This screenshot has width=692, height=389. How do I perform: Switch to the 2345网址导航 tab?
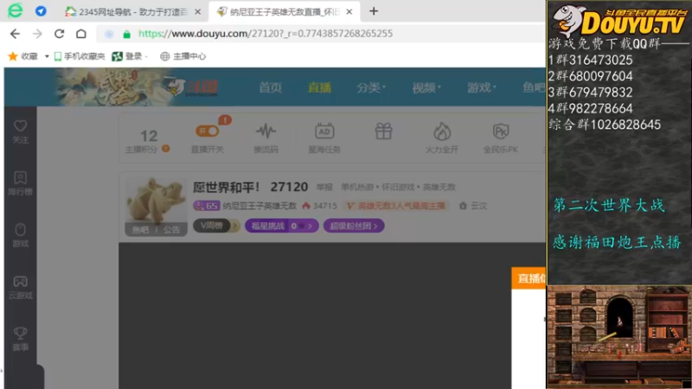click(x=133, y=12)
